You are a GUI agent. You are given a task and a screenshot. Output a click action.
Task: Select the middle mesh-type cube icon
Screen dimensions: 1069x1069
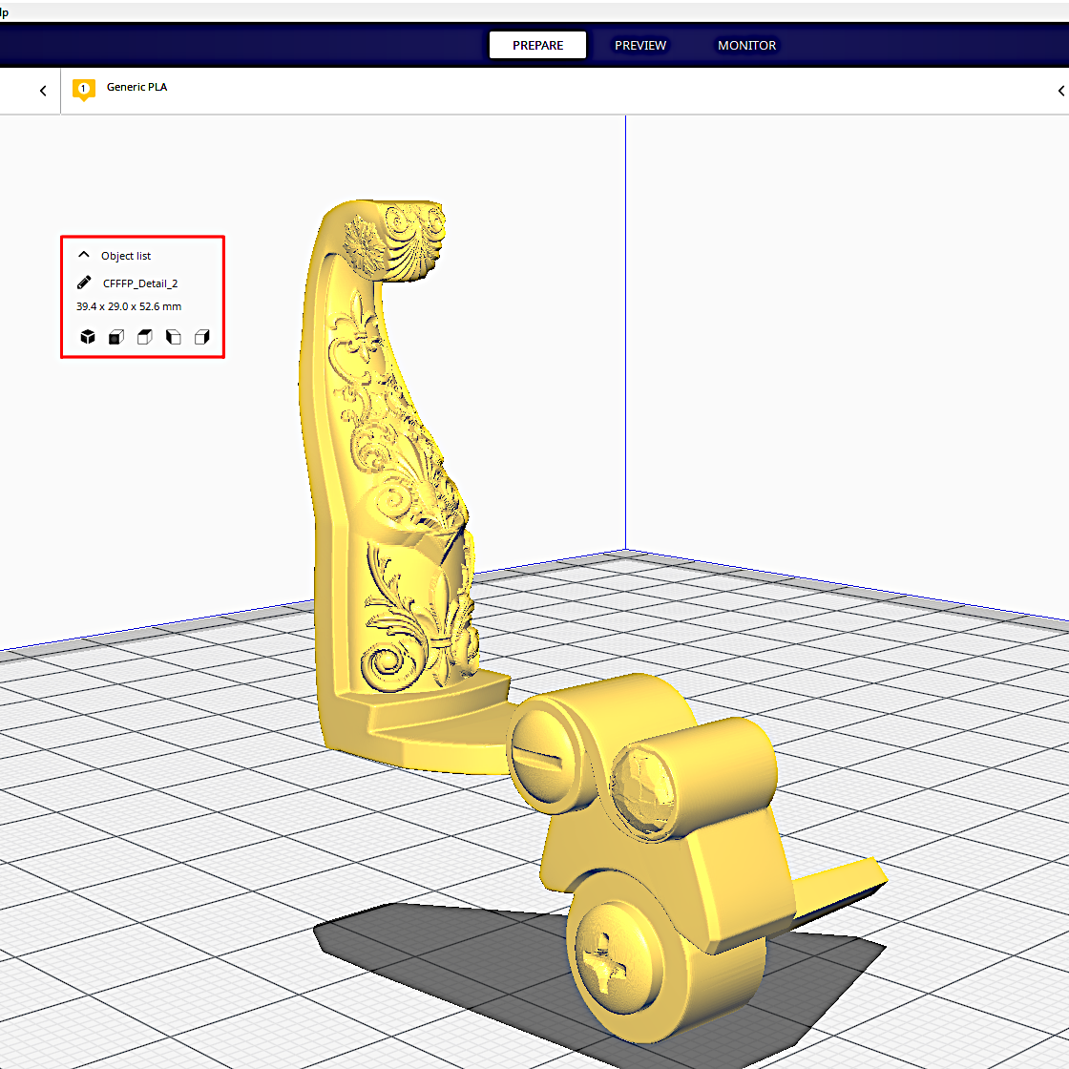(144, 336)
